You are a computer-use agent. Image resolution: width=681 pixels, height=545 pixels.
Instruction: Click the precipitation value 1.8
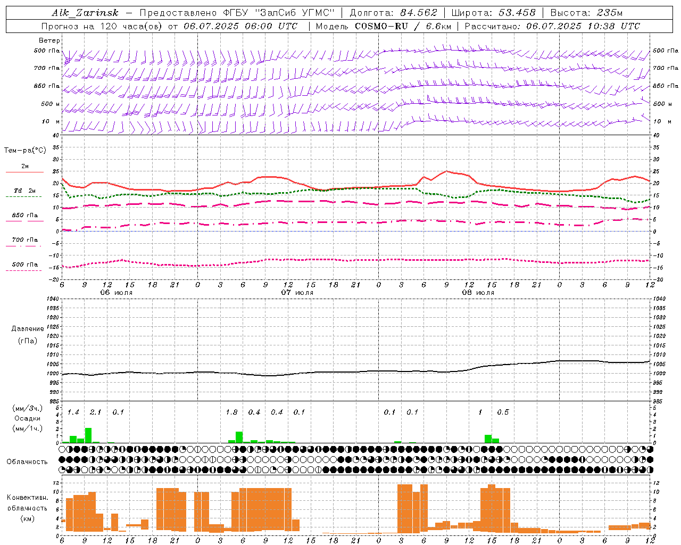[x=231, y=412]
